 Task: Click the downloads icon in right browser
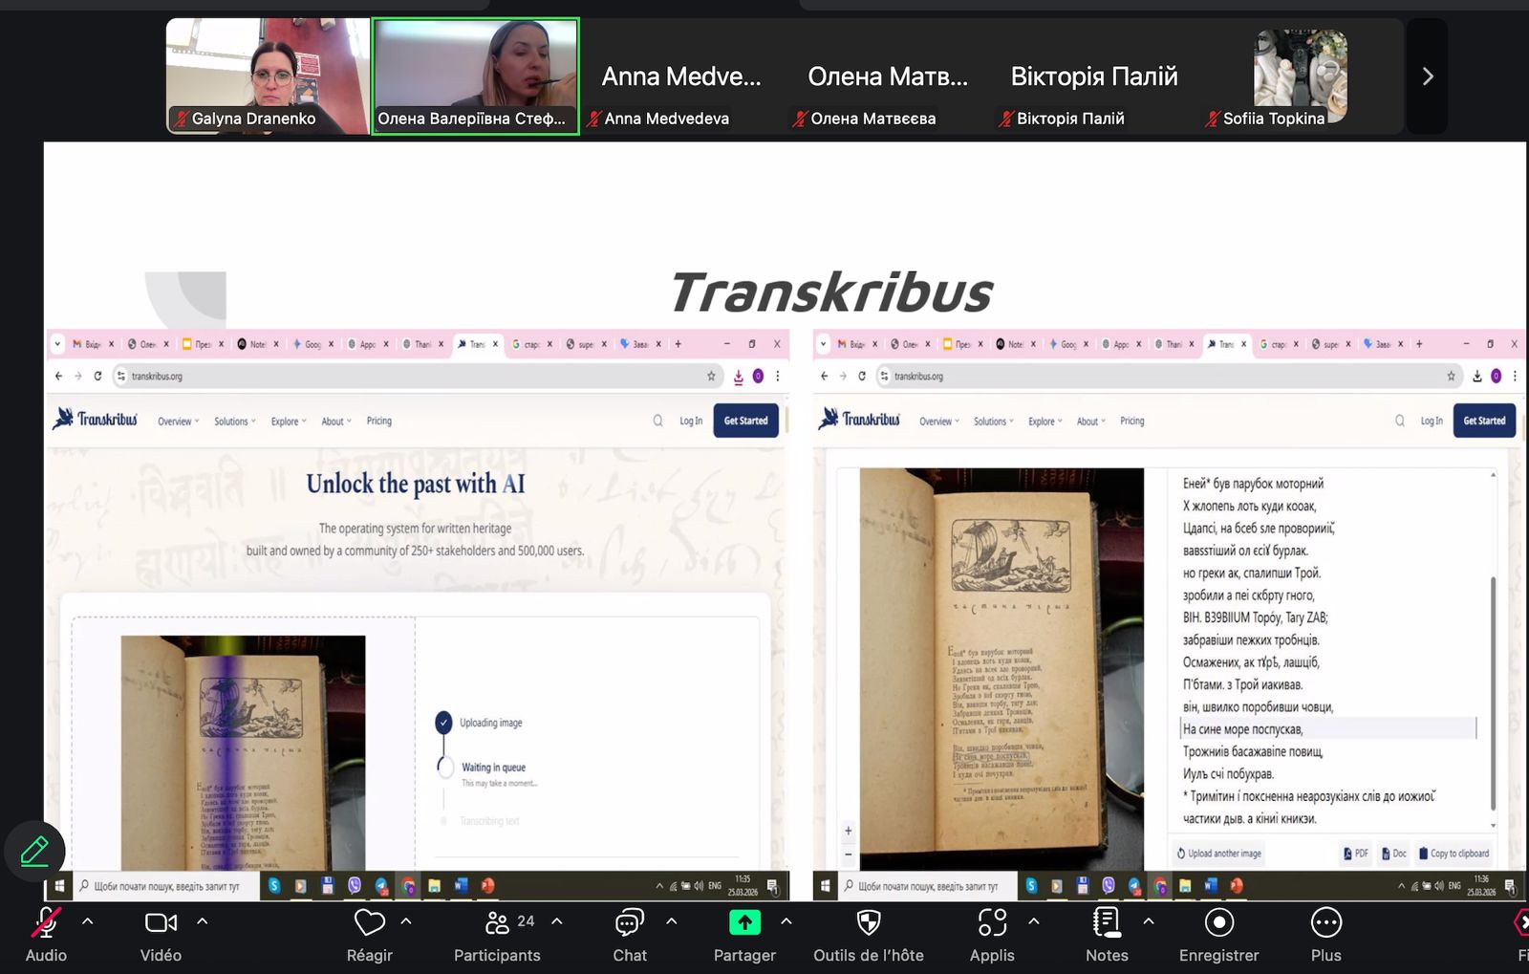1477,377
